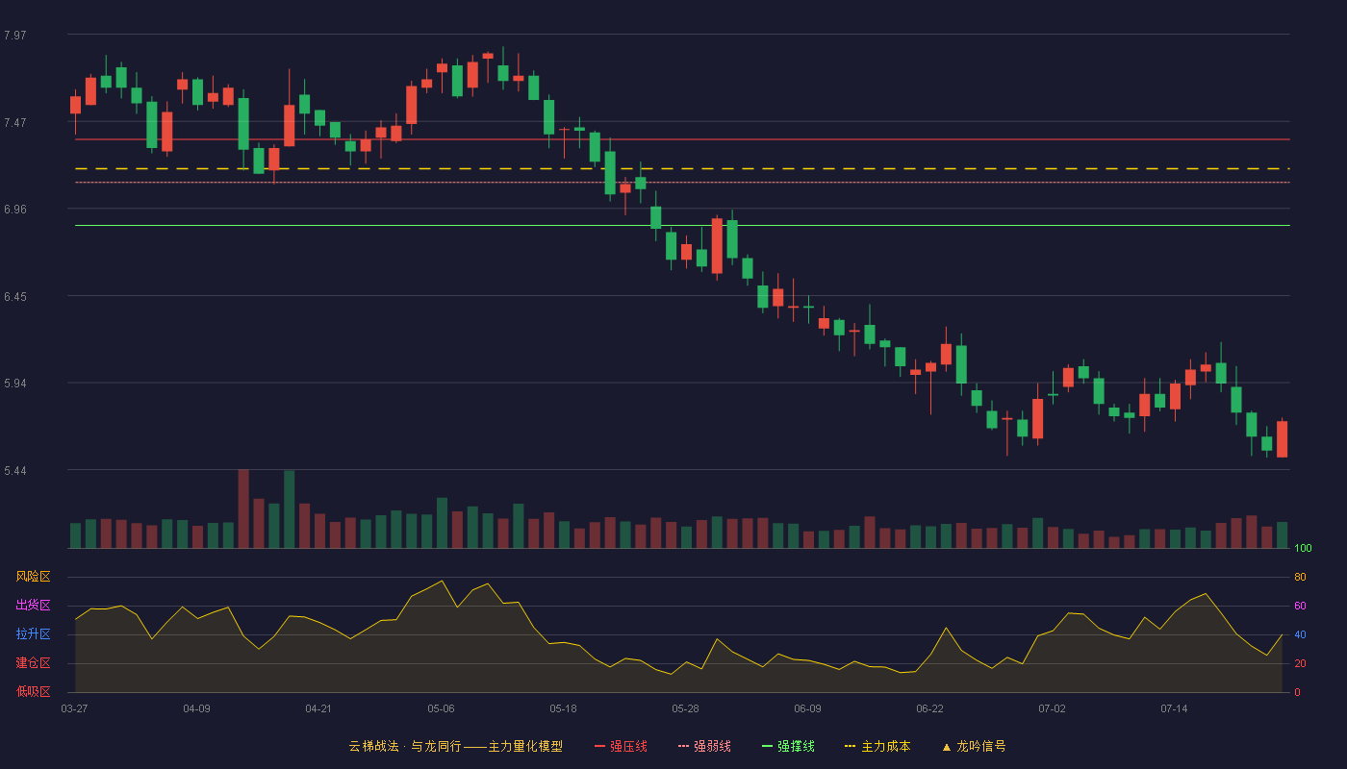This screenshot has width=1347, height=769.
Task: Click the 06-09 date label
Action: [x=807, y=708]
